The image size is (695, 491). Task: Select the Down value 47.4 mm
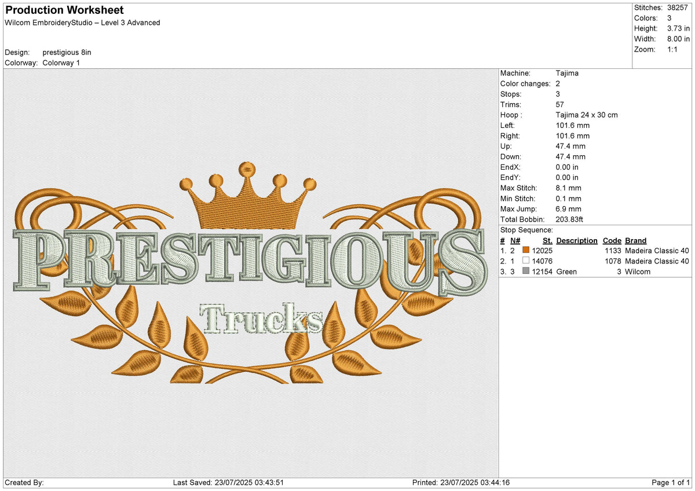(x=570, y=156)
